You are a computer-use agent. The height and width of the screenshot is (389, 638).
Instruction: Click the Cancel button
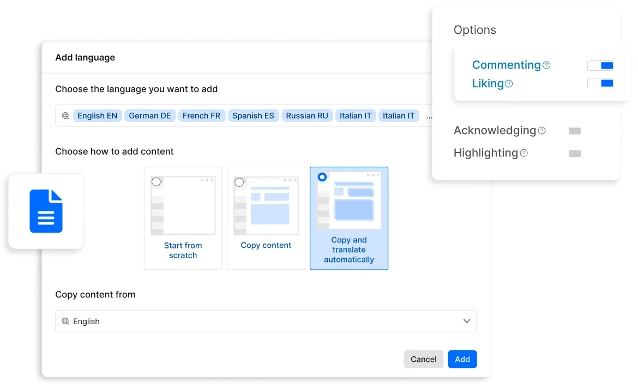423,359
